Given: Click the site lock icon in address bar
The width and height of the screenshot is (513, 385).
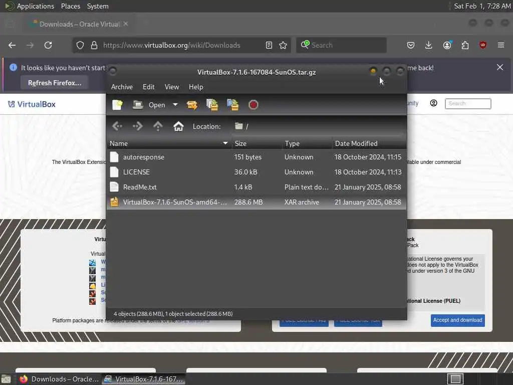Looking at the screenshot, I should point(94,45).
